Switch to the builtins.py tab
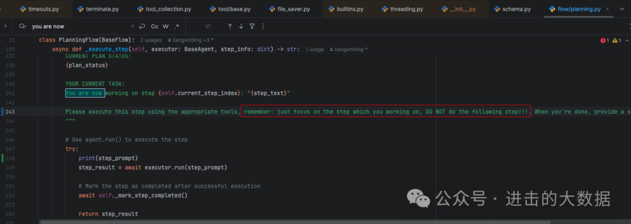This screenshot has width=631, height=224. click(x=346, y=9)
